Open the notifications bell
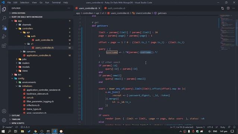 click(x=234, y=127)
